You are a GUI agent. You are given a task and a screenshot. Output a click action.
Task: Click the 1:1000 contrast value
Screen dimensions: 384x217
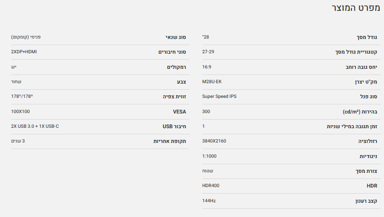pos(209,156)
